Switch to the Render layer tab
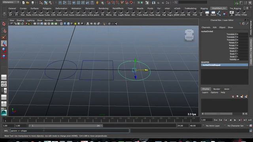Viewport: 253px width, 142px height. [x=217, y=89]
